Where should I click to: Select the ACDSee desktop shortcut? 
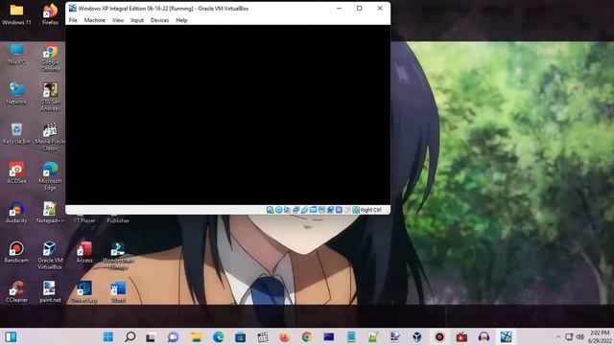click(16, 172)
